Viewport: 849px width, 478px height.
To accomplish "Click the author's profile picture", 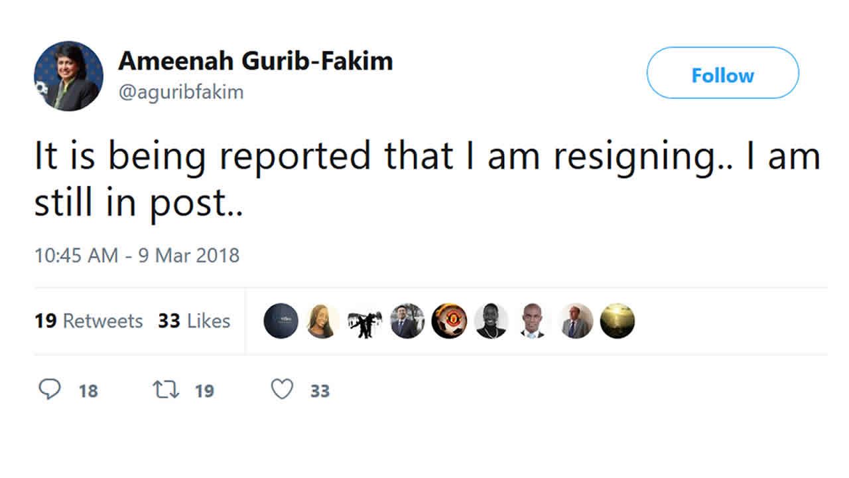I will click(x=68, y=76).
